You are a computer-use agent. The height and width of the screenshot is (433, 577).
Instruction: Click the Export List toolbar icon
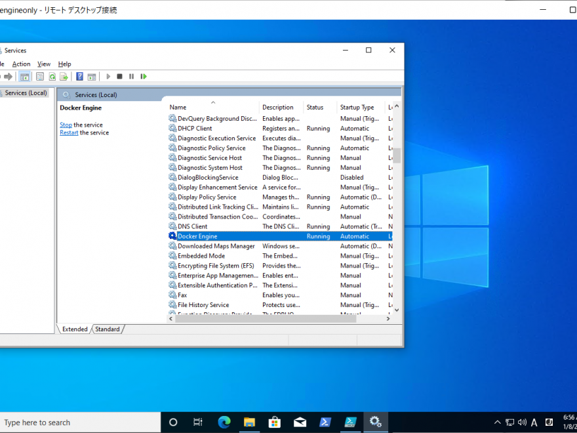coord(64,77)
